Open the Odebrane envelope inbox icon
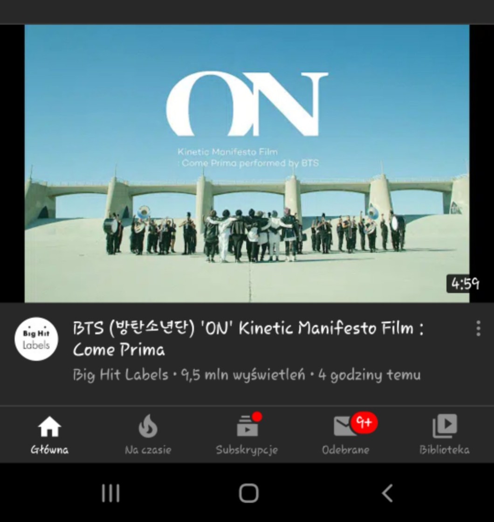This screenshot has width=494, height=522. [345, 426]
